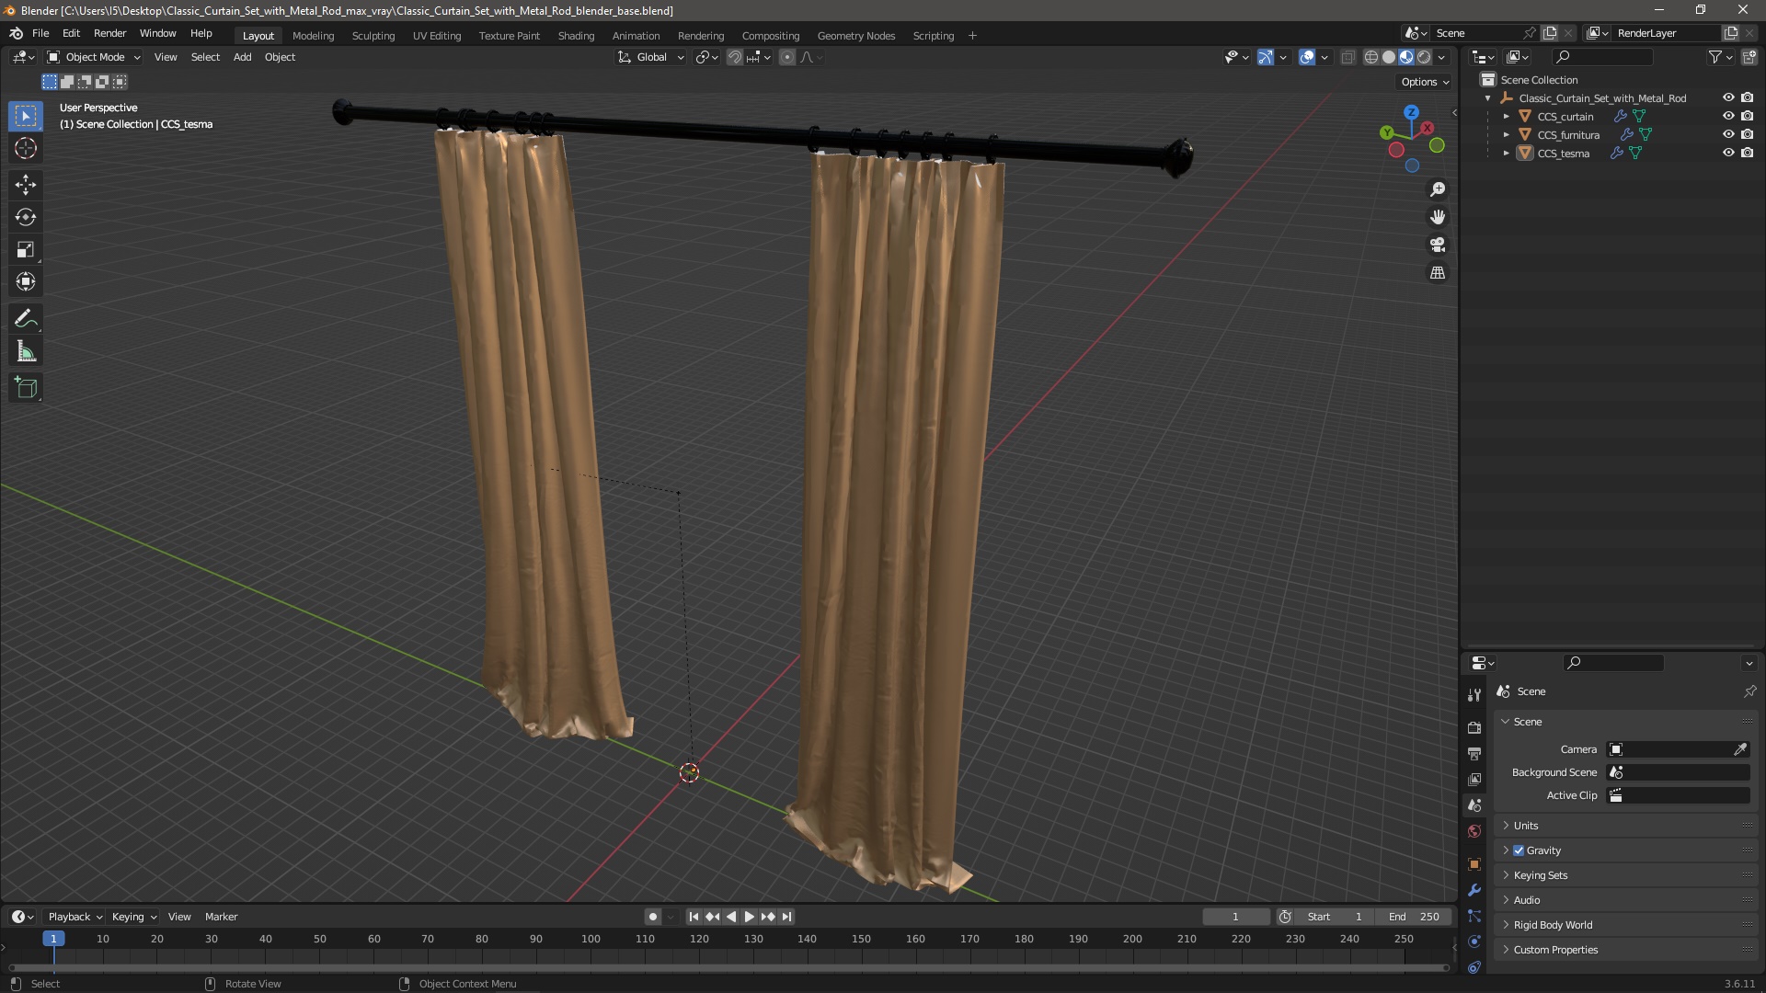Switch to the UV Editing workspace tab

tap(436, 36)
